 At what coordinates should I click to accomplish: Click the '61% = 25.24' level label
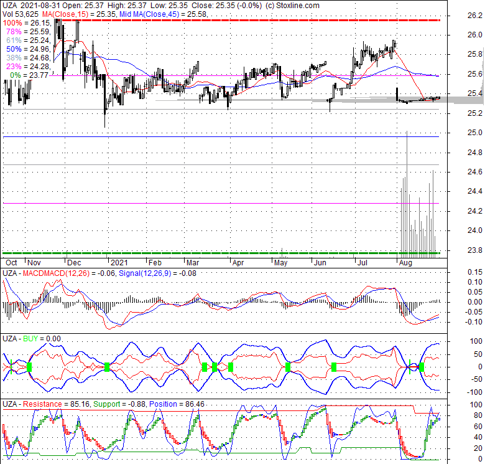click(28, 40)
